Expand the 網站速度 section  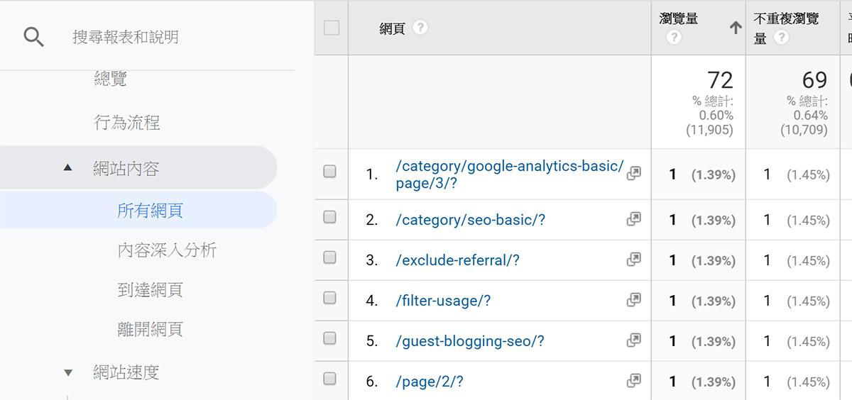[x=67, y=372]
